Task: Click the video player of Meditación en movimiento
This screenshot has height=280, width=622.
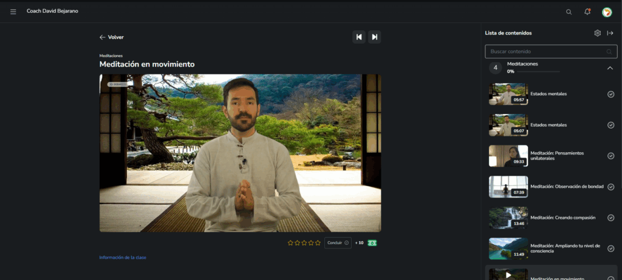Action: (240, 153)
